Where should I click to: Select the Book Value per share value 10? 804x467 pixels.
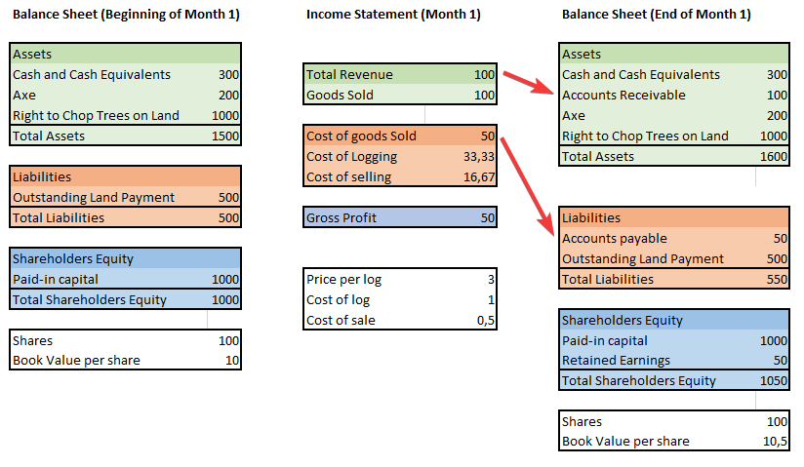pos(232,361)
